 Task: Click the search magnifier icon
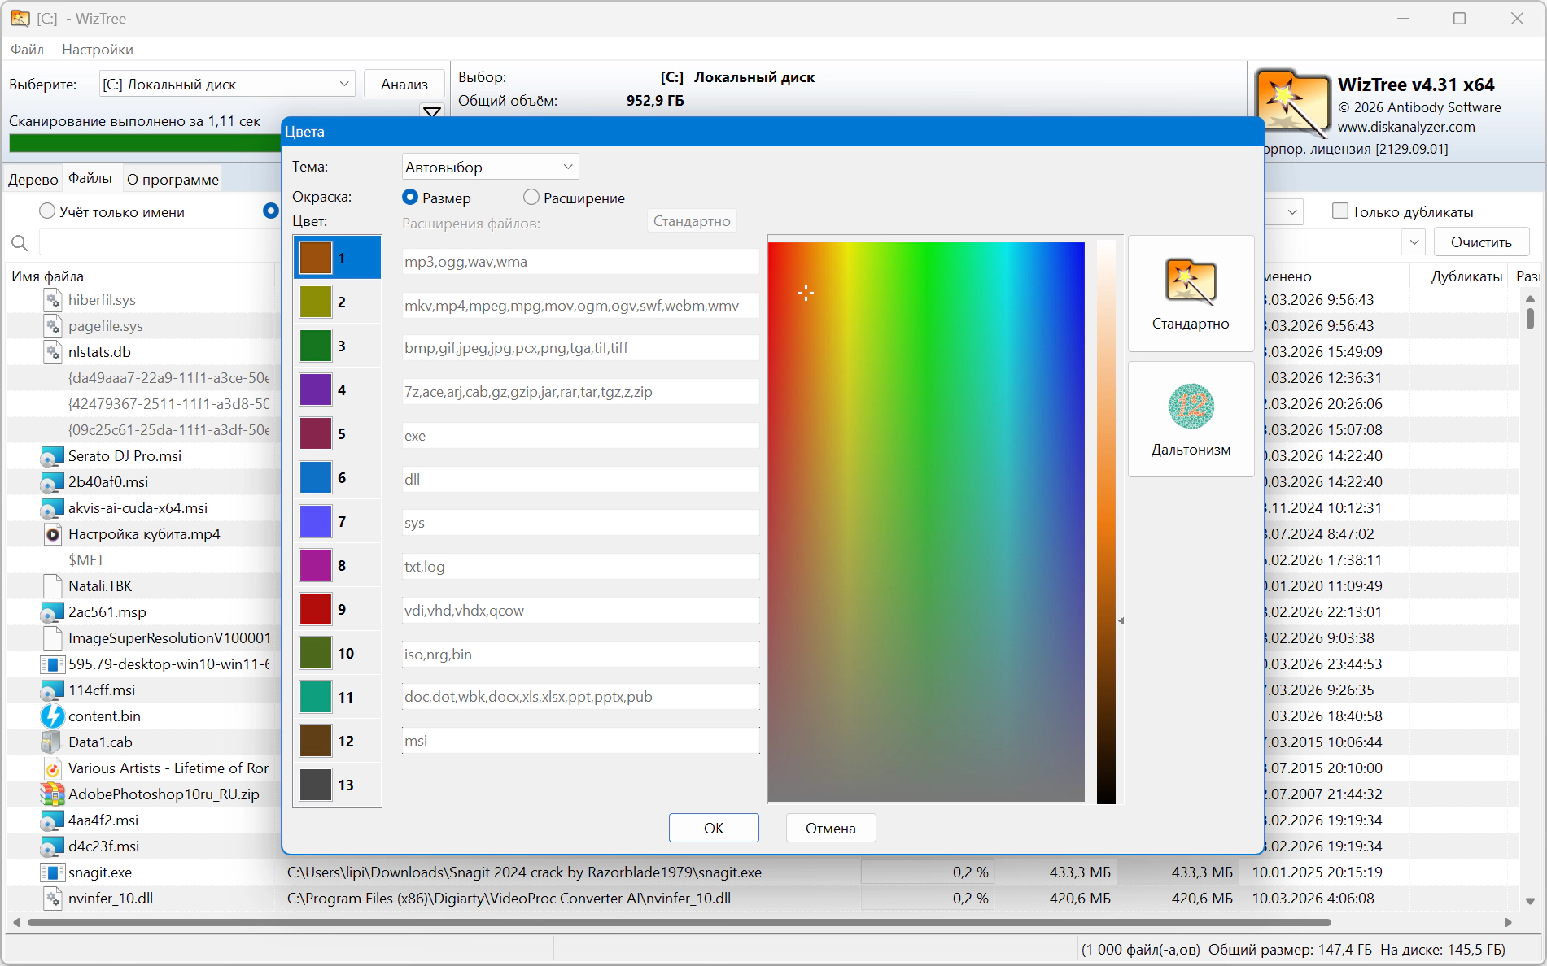pos(20,242)
